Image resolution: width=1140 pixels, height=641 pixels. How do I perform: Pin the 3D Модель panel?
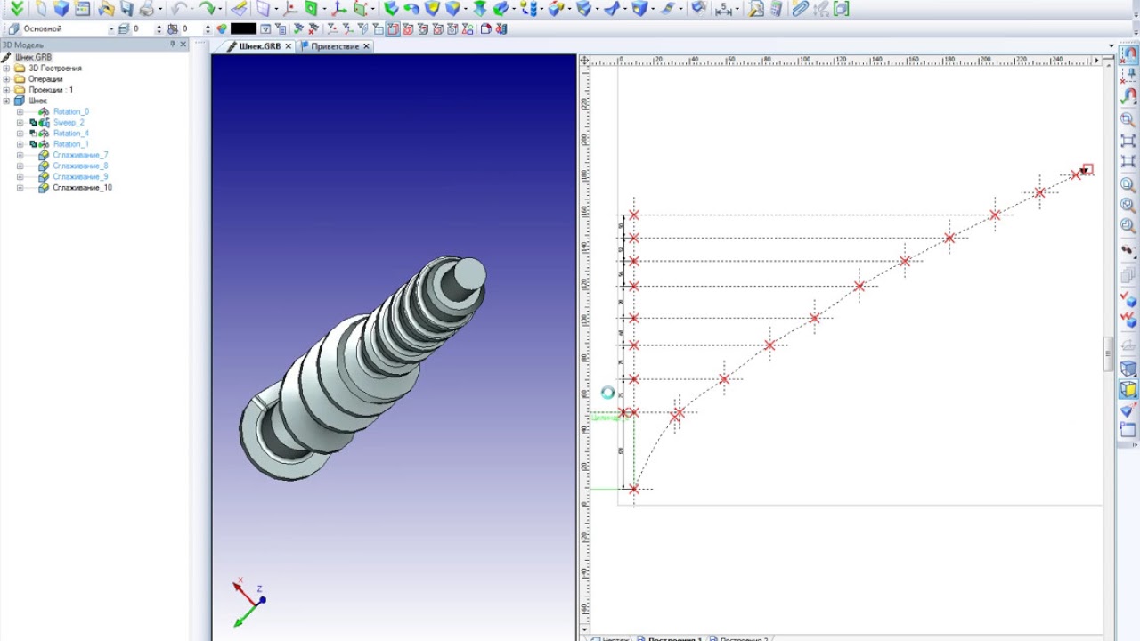point(172,45)
